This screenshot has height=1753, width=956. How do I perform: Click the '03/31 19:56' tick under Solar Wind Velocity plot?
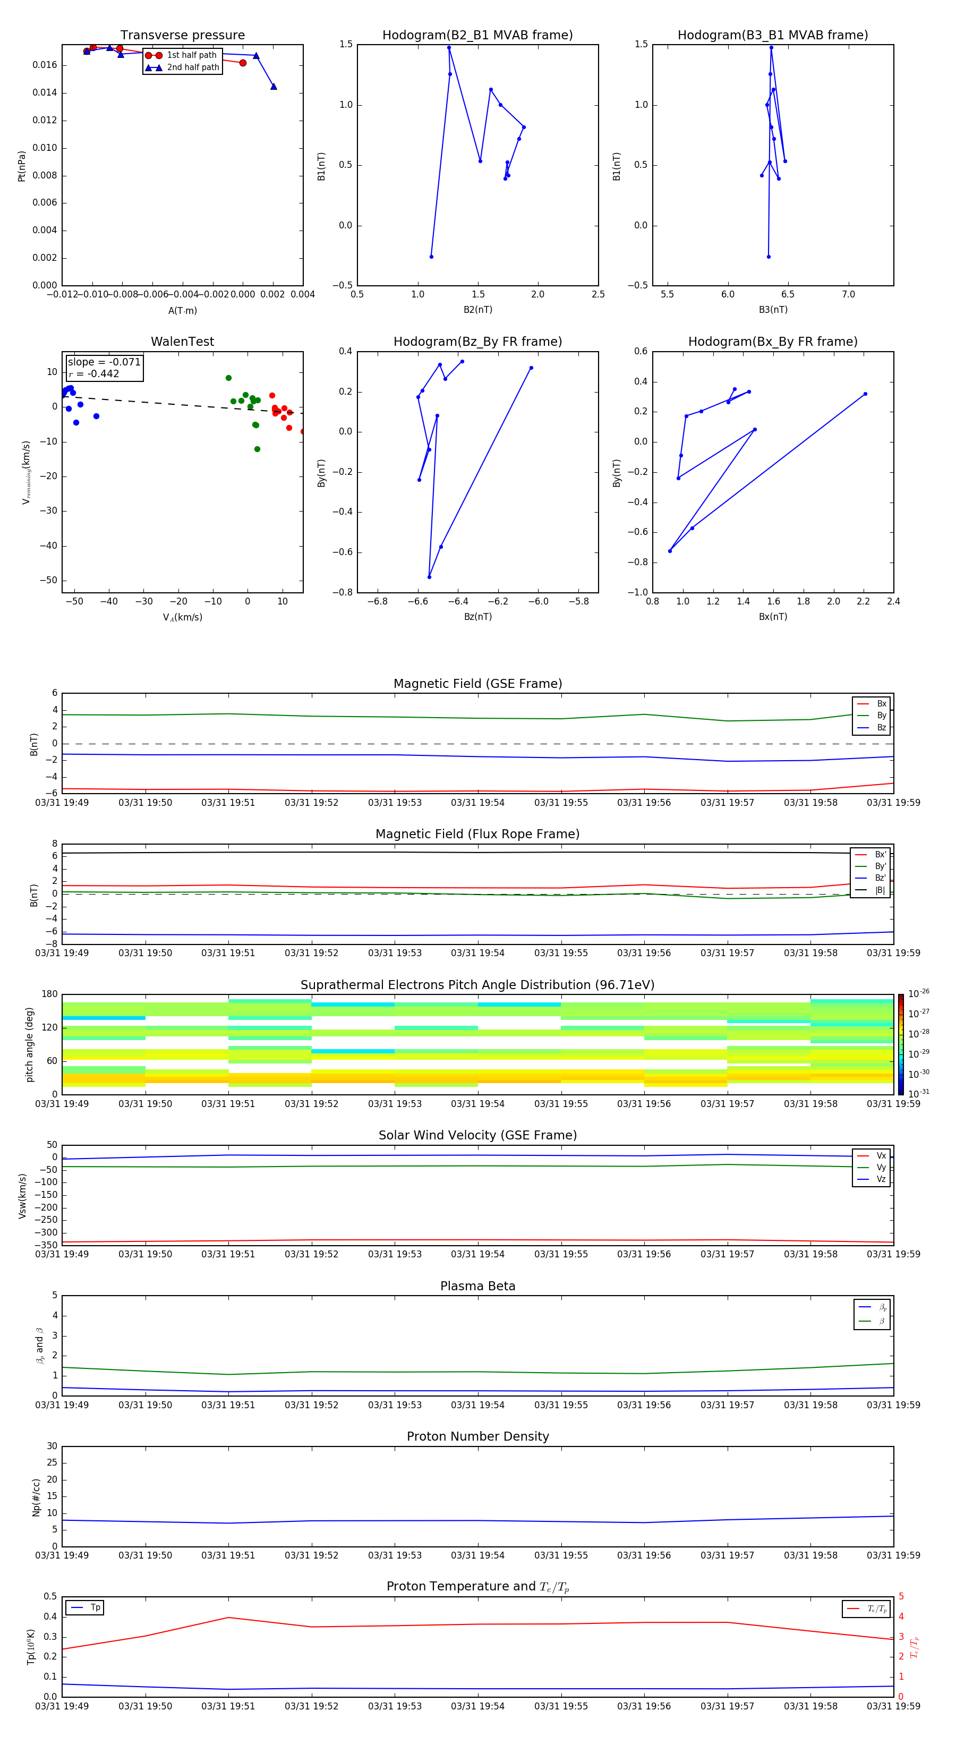tap(644, 1254)
